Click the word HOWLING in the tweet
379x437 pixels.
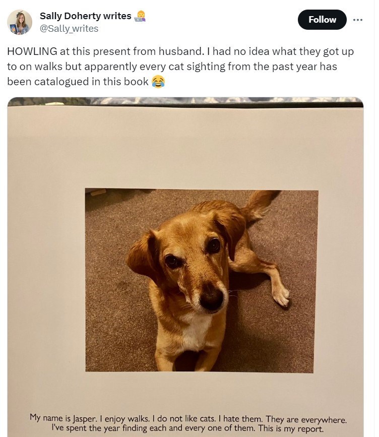(x=32, y=51)
